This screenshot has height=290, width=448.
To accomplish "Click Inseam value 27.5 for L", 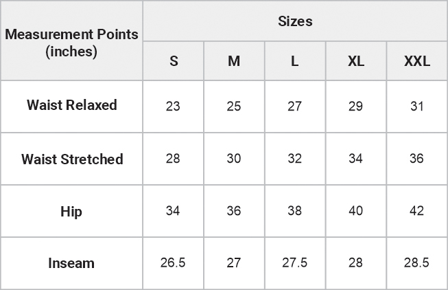I will [294, 263].
